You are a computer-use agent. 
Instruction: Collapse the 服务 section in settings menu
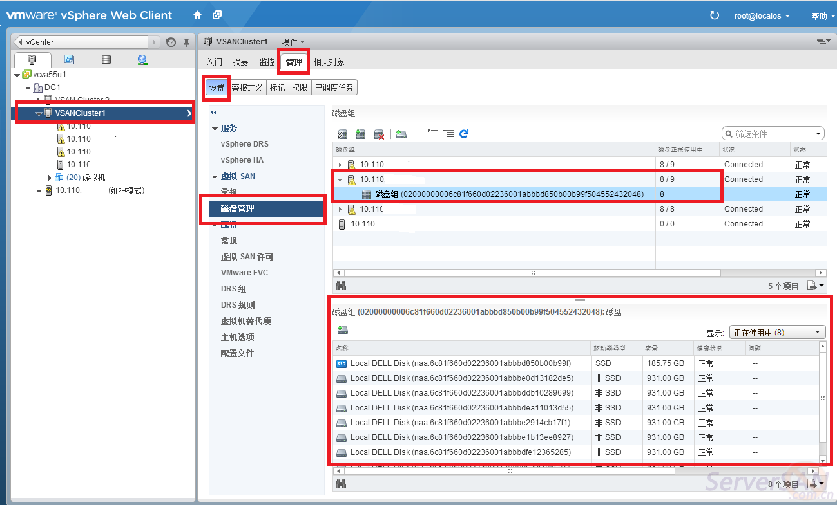(215, 129)
